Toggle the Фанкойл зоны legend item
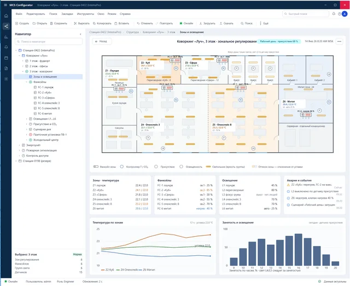Screen dimensions: 350x286 (104, 167)
